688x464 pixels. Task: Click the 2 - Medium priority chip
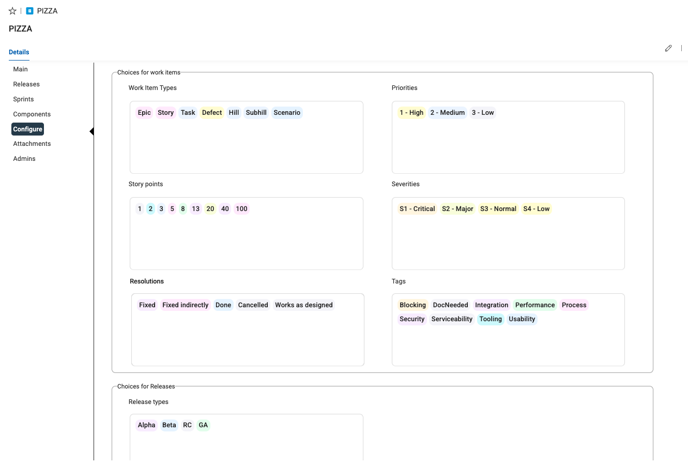(448, 113)
